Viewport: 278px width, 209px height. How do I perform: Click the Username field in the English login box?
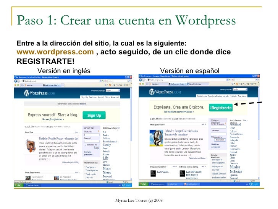coord(92,135)
